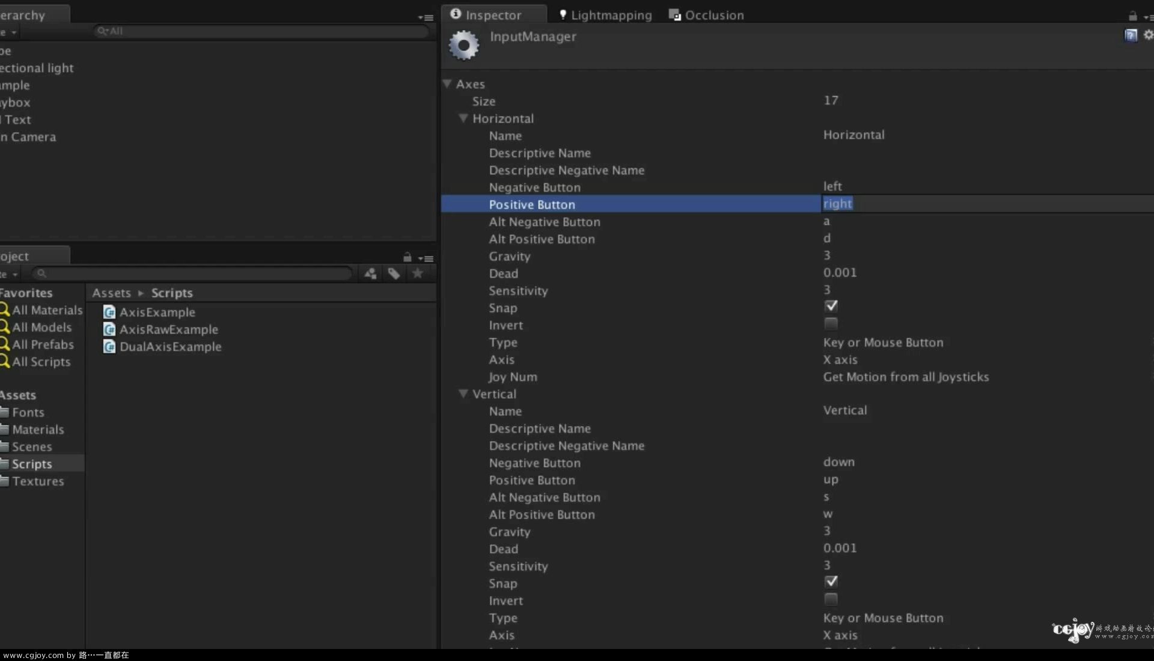Select DualAxisExample script file

171,346
